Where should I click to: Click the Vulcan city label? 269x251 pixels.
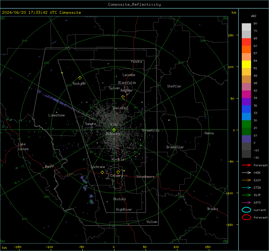[152, 222]
